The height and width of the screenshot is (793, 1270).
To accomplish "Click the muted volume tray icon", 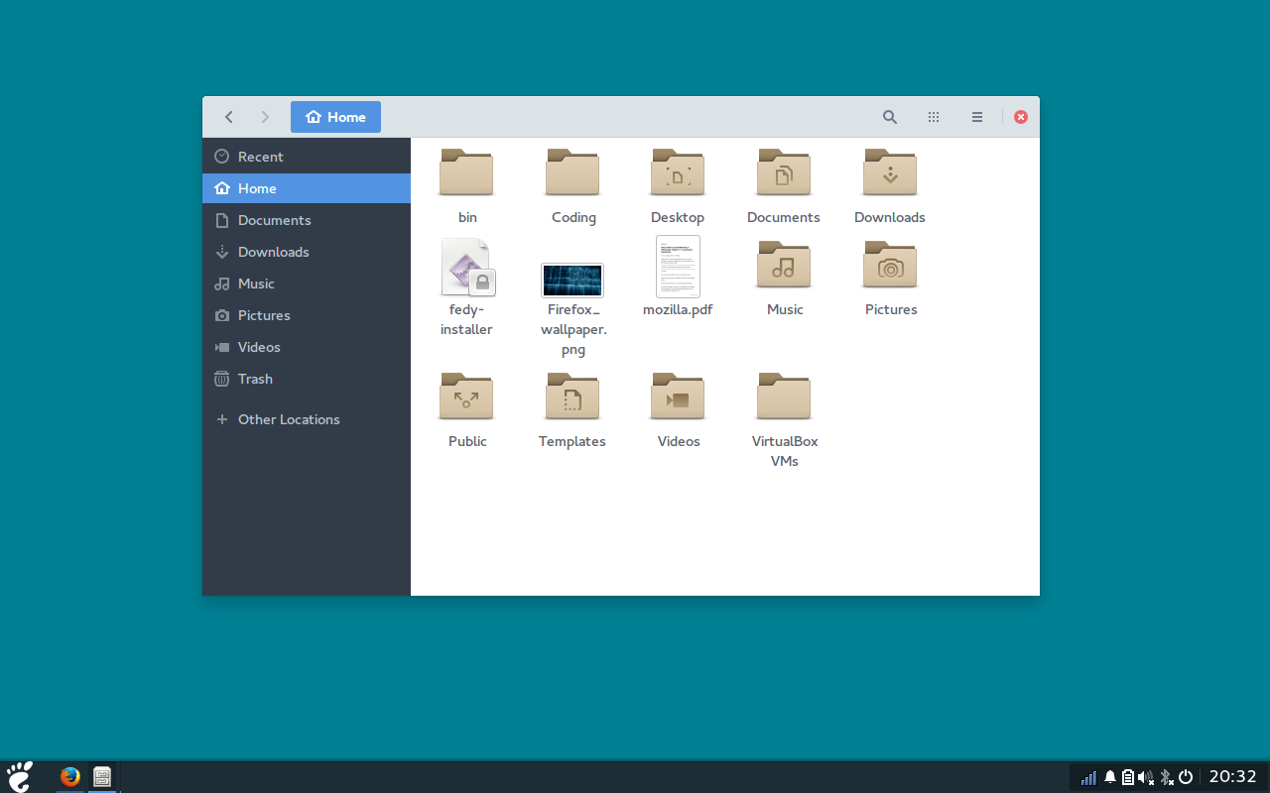I will [x=1146, y=777].
